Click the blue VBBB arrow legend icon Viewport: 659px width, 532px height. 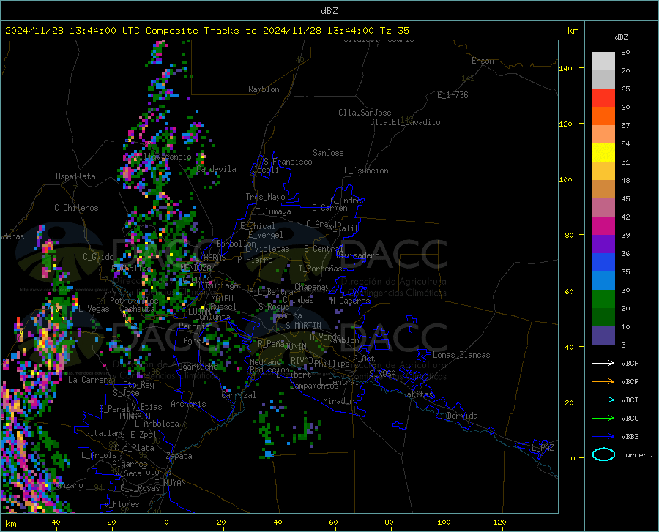603,437
